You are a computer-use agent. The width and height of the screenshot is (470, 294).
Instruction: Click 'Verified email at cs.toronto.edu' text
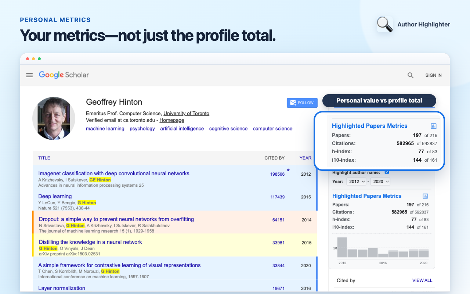120,120
